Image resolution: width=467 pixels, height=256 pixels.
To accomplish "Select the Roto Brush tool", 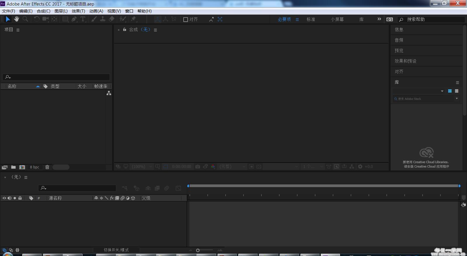I will 123,19.
